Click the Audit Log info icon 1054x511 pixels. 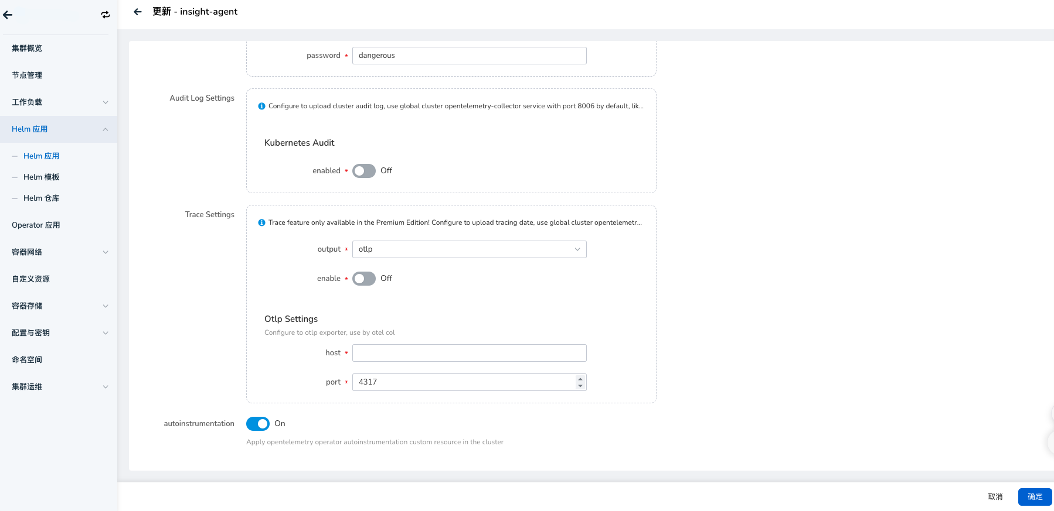pyautogui.click(x=261, y=106)
